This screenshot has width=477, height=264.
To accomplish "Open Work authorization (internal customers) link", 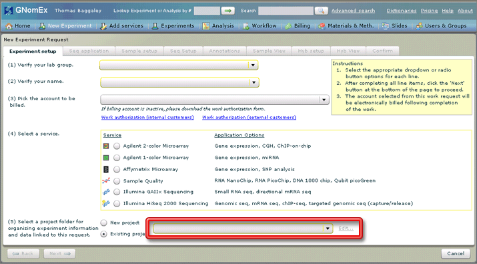I will click(x=147, y=118).
